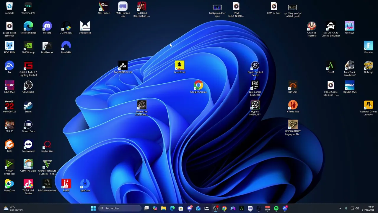Image resolution: width=378 pixels, height=213 pixels.
Task: Select the Grand Theft Auto V Legacy icon
Action: (x=47, y=168)
